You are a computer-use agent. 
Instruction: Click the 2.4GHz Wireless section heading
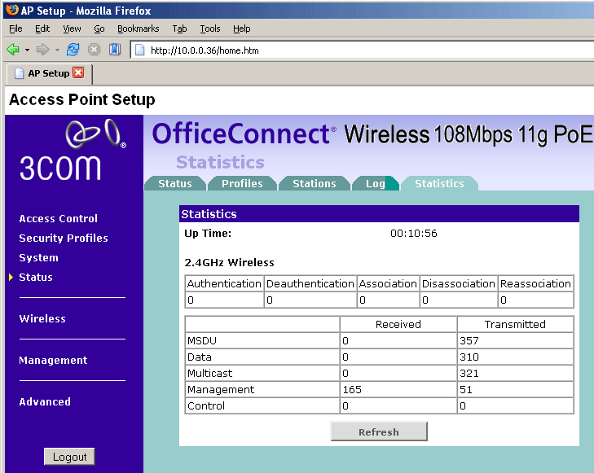coord(229,262)
